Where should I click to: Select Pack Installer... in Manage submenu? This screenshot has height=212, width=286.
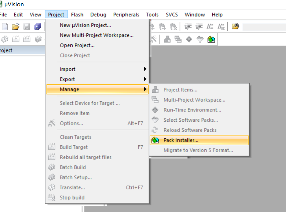199,140
